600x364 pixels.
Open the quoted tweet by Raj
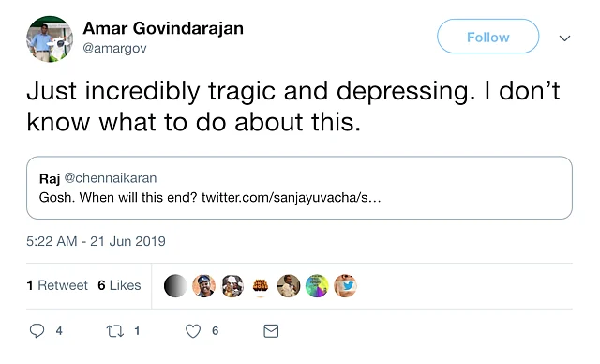tap(299, 188)
